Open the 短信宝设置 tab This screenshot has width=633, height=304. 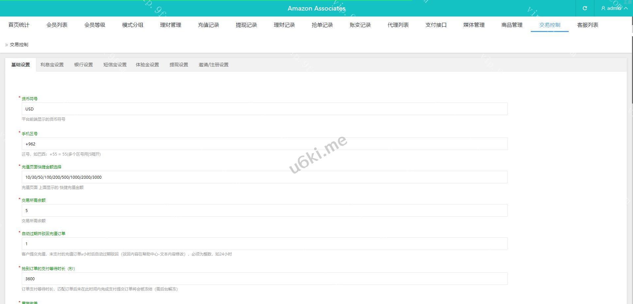(x=115, y=65)
